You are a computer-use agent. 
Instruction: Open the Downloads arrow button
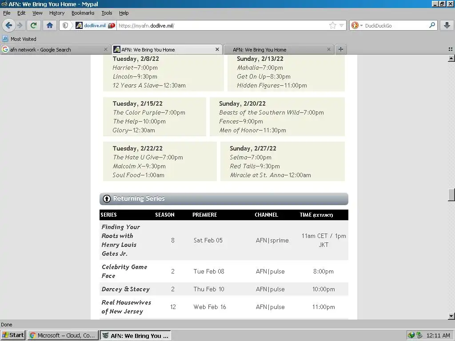click(x=447, y=25)
